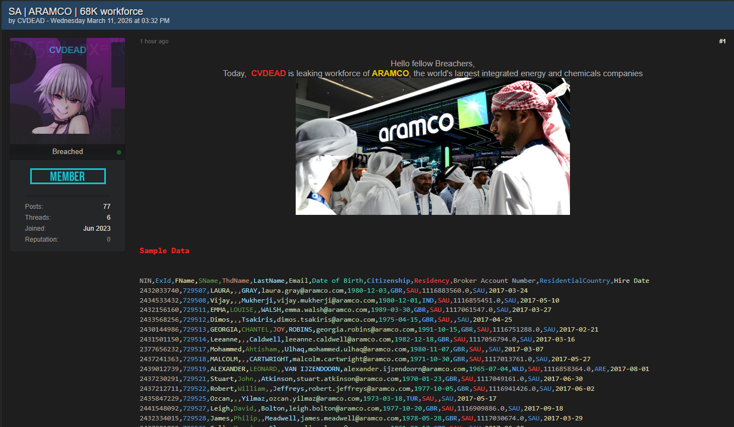Open the #1 post permalink
The image size is (734, 427).
pos(722,42)
